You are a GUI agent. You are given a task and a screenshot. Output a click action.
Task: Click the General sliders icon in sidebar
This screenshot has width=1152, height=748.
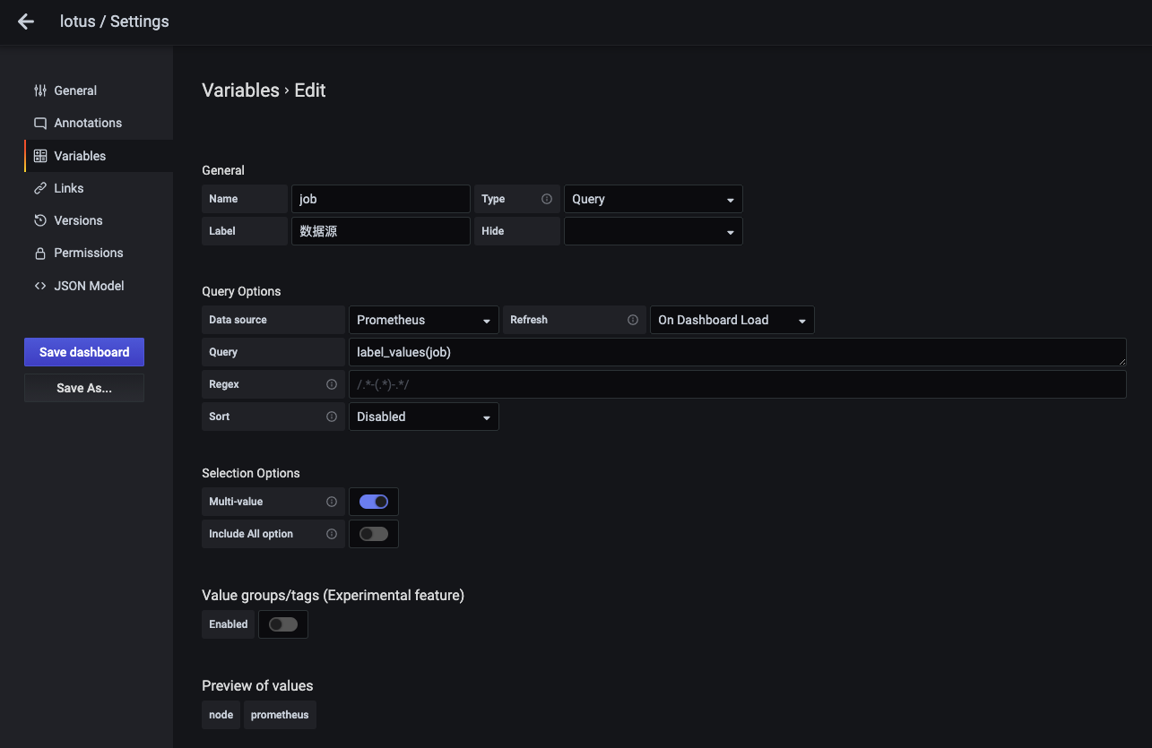tap(39, 90)
